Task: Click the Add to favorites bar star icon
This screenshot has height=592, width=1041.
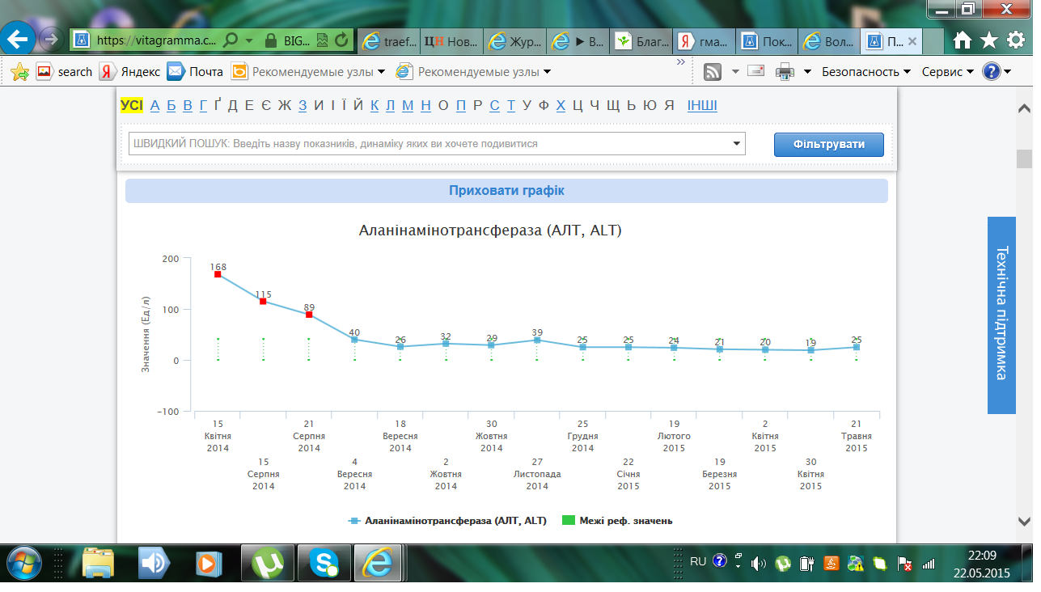Action: pyautogui.click(x=20, y=72)
